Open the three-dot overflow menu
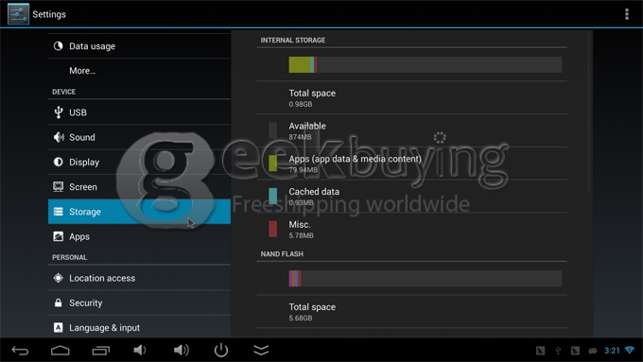This screenshot has width=643, height=362. click(x=626, y=14)
